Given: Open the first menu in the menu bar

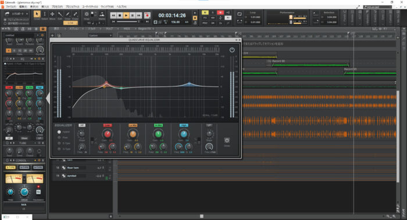Looking at the screenshot, I should coord(11,6).
